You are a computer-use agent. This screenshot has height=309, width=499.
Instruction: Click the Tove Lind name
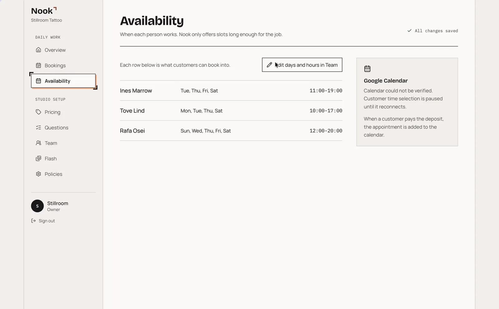pyautogui.click(x=132, y=110)
